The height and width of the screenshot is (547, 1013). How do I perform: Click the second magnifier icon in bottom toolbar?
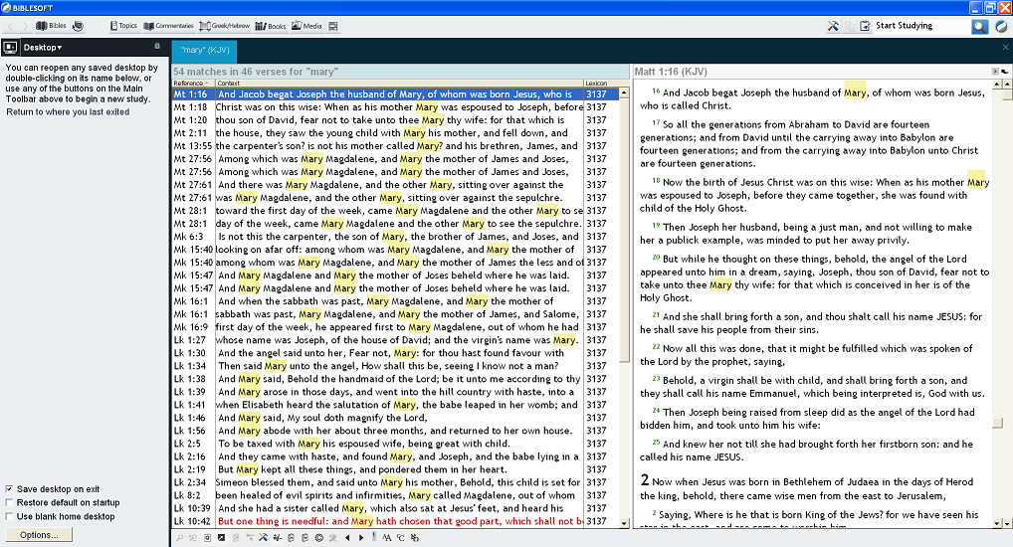click(192, 537)
